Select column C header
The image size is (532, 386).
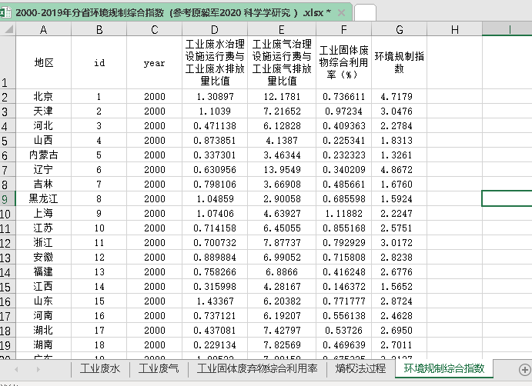[x=155, y=29]
